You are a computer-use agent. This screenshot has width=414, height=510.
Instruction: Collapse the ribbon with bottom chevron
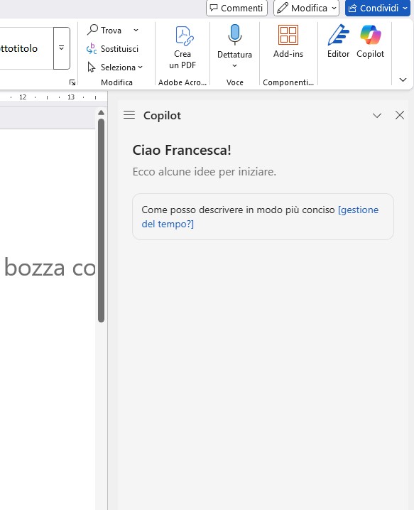click(x=403, y=80)
